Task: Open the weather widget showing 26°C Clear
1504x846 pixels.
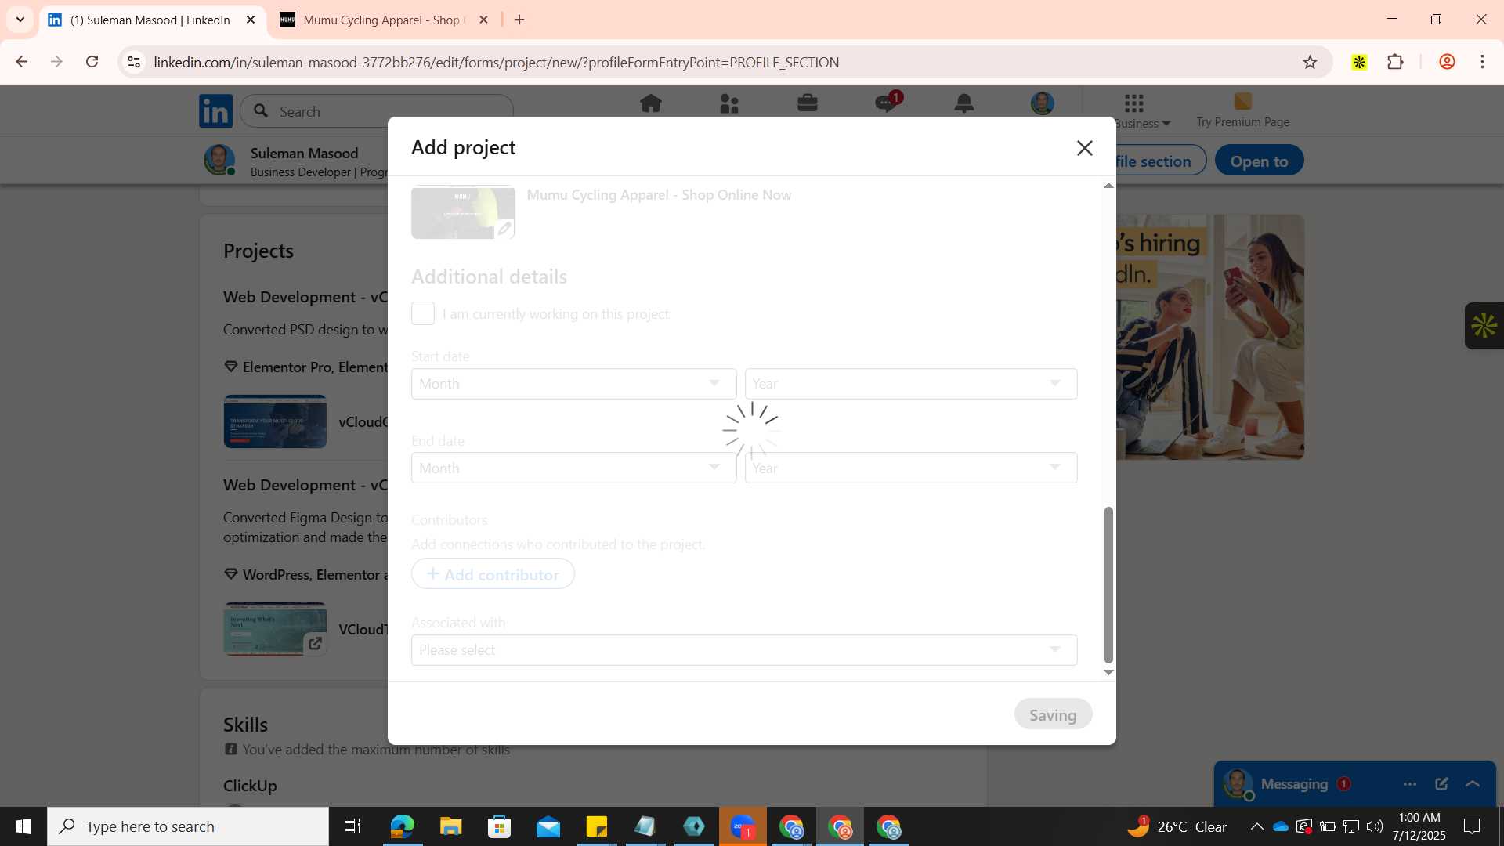Action: pyautogui.click(x=1177, y=826)
